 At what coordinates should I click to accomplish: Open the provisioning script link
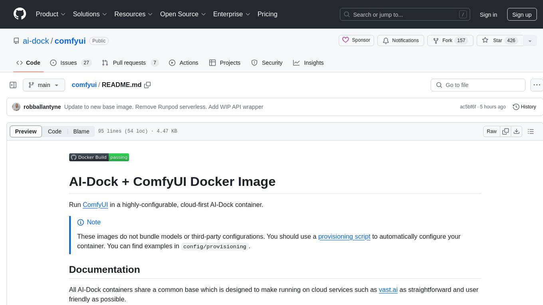click(344, 236)
